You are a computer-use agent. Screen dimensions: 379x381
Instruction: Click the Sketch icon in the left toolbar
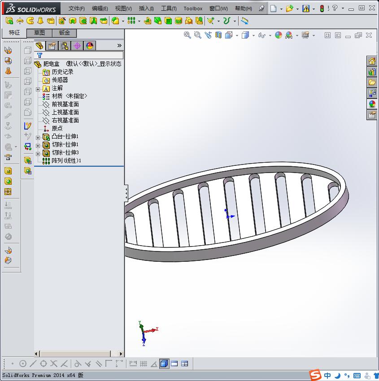click(x=28, y=126)
